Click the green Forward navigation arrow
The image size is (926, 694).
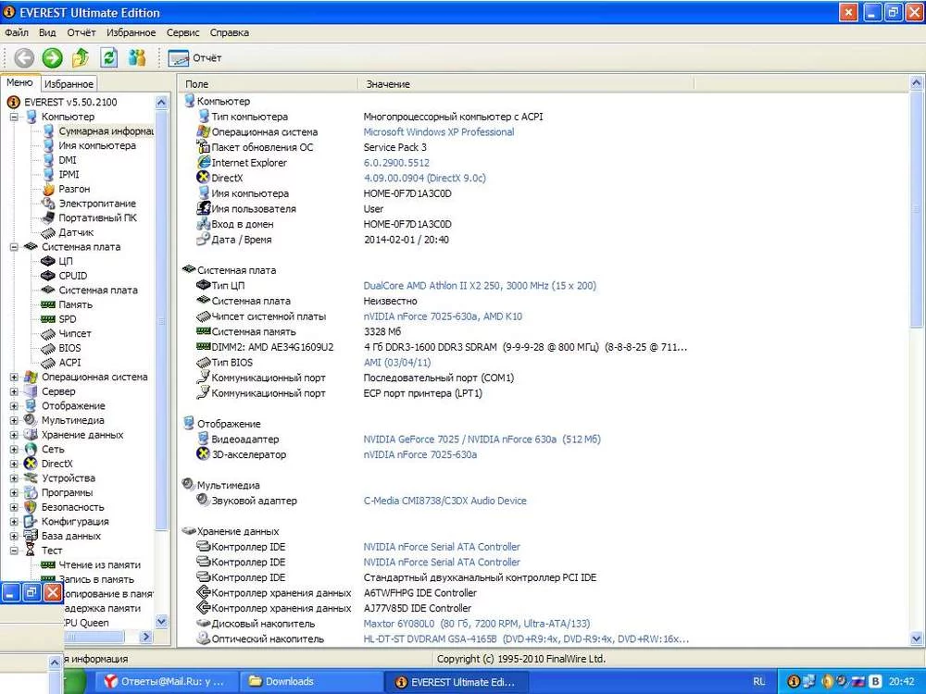click(x=52, y=58)
